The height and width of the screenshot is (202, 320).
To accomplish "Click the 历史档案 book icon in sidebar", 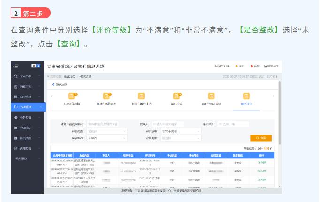I will click(x=15, y=138).
